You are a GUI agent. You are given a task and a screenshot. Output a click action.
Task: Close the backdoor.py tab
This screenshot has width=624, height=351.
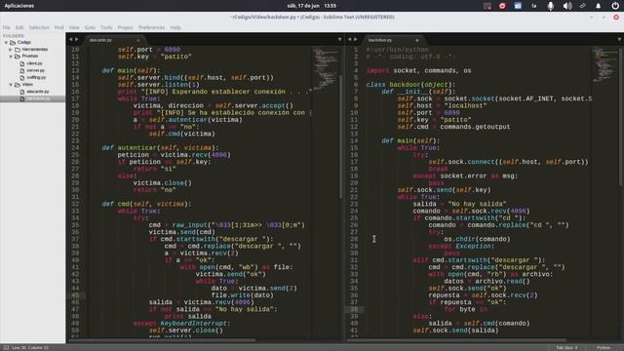(x=417, y=40)
